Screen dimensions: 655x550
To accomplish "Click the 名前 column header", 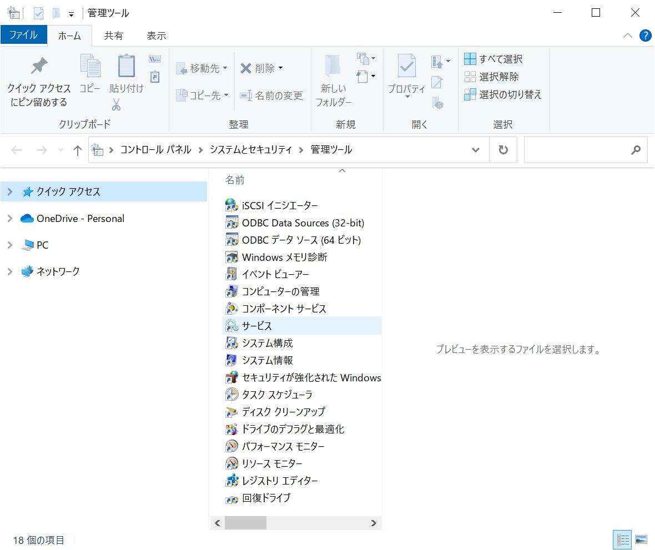I will pyautogui.click(x=235, y=180).
